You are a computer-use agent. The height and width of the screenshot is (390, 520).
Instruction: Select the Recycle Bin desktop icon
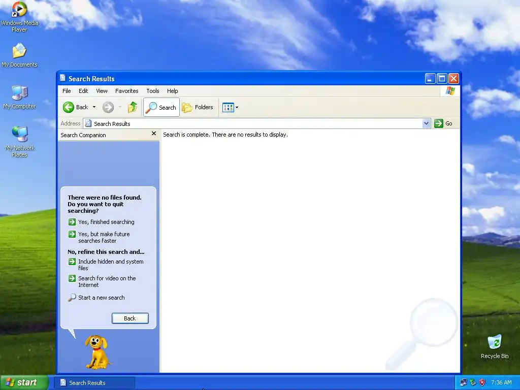495,347
